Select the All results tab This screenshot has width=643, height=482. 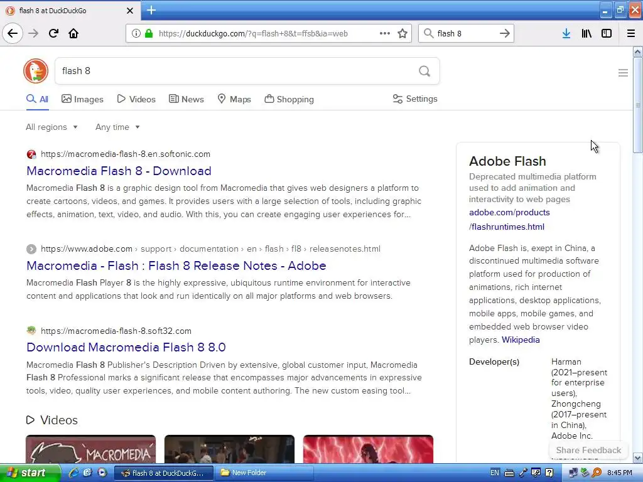tap(37, 99)
